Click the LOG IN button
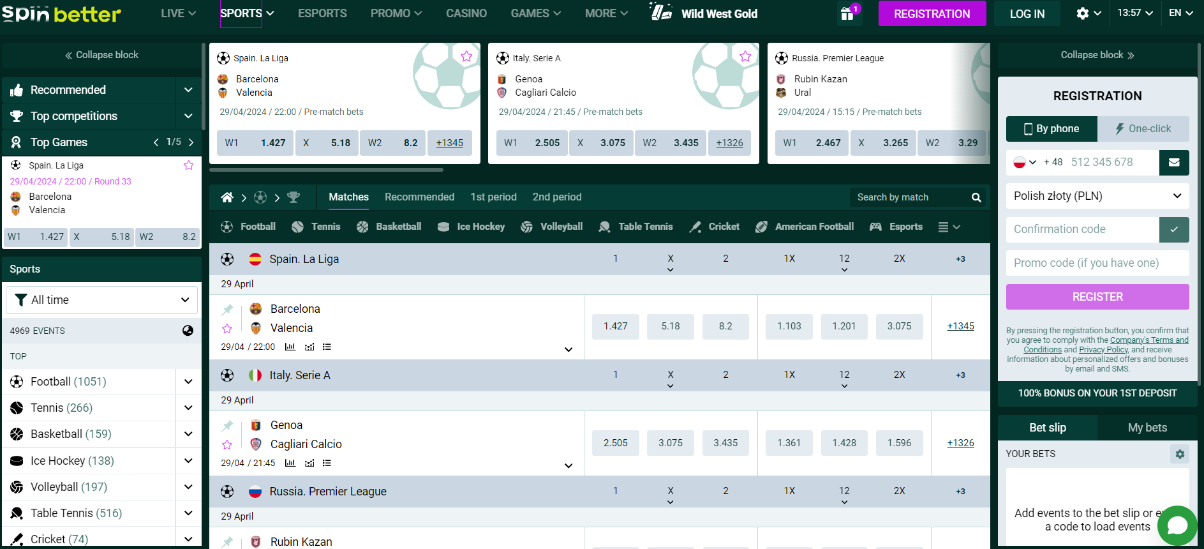The image size is (1204, 549). pyautogui.click(x=1027, y=13)
